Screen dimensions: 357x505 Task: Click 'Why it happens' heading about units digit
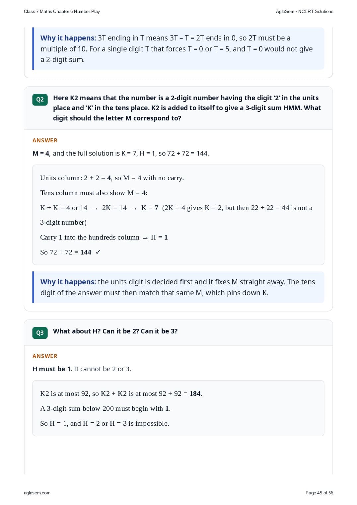click(x=68, y=282)
